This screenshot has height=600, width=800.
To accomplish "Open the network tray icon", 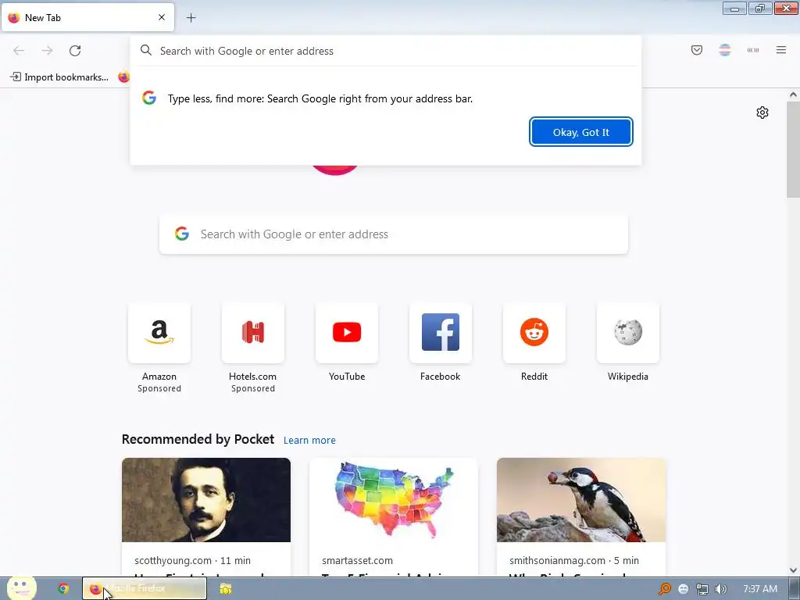I will click(702, 589).
